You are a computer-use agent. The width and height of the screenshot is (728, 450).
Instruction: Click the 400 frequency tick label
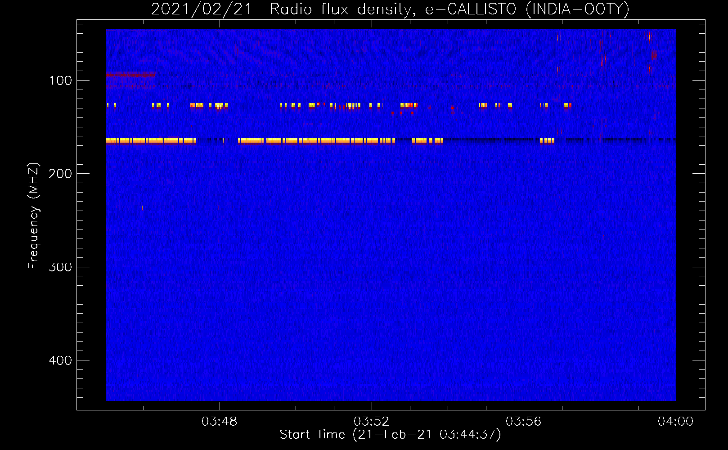click(x=61, y=360)
